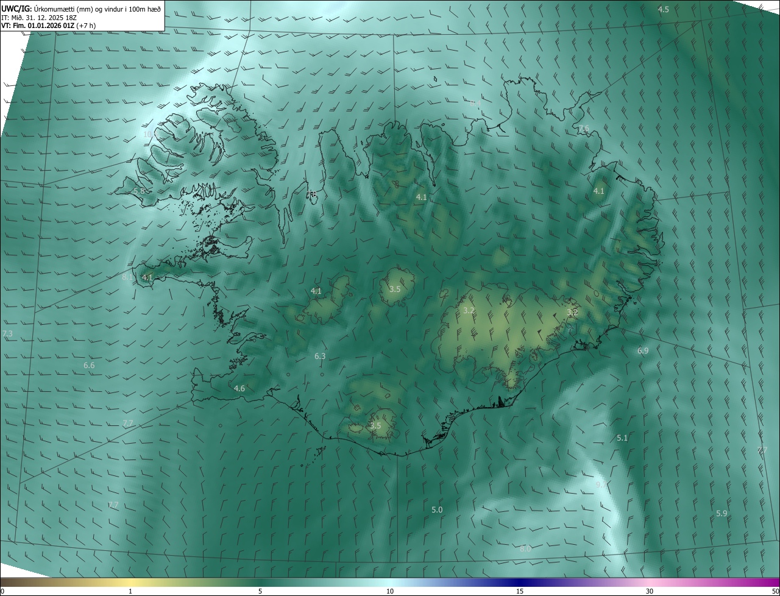Click the 50 tick on the color scale
The image size is (780, 596).
point(775,591)
